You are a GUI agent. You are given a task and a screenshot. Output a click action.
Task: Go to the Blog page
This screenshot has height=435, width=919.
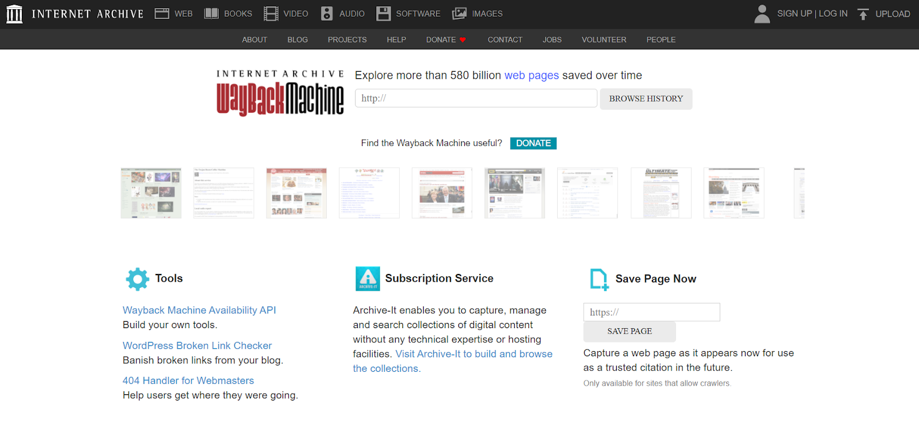298,40
